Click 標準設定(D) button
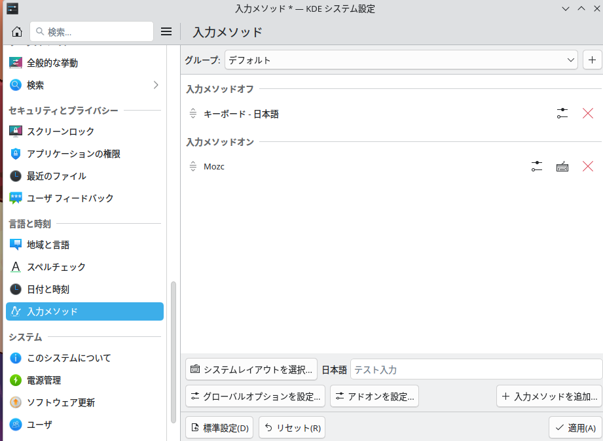Image resolution: width=603 pixels, height=441 pixels. click(x=219, y=427)
